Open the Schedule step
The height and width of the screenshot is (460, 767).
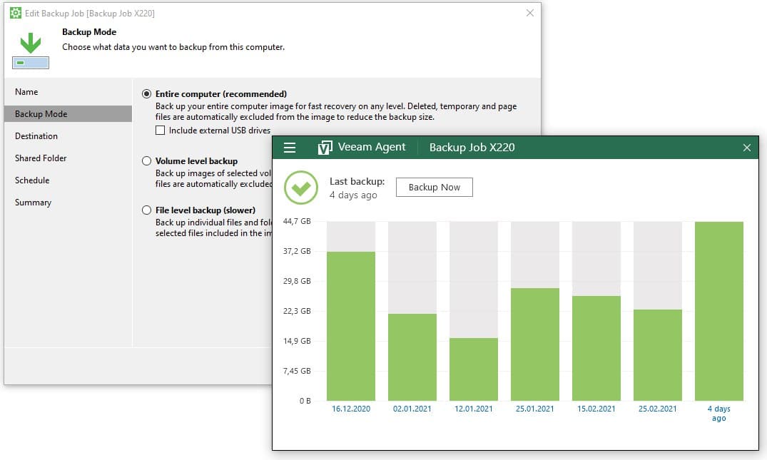coord(32,180)
